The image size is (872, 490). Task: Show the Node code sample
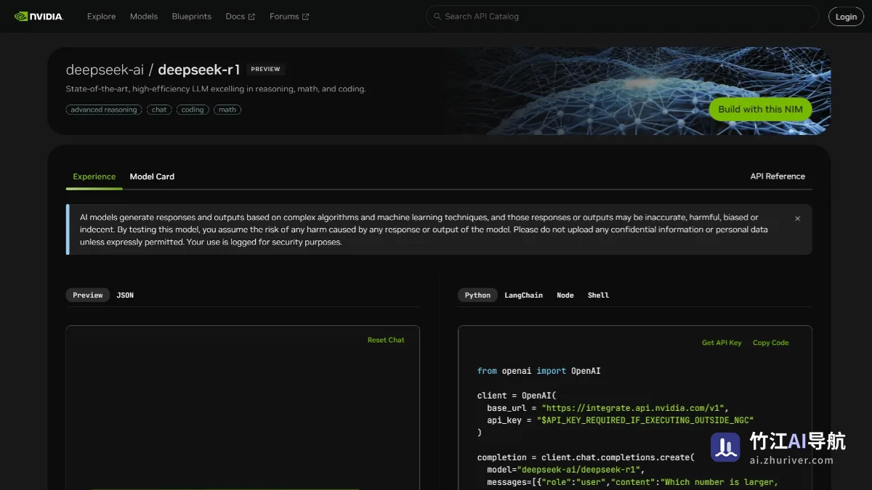click(x=565, y=295)
